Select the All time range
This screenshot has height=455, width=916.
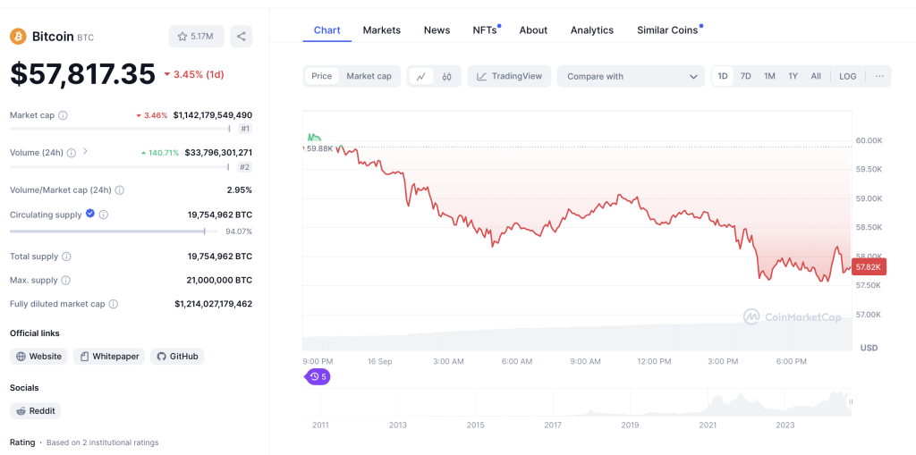pyautogui.click(x=816, y=76)
